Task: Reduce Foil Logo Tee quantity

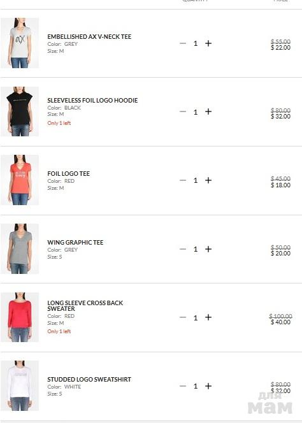Action: [x=183, y=180]
